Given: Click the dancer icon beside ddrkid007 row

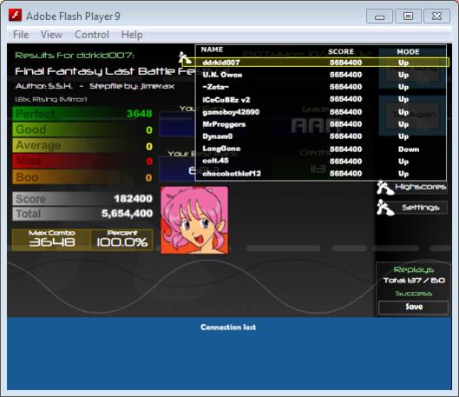Looking at the screenshot, I should pyautogui.click(x=185, y=57).
